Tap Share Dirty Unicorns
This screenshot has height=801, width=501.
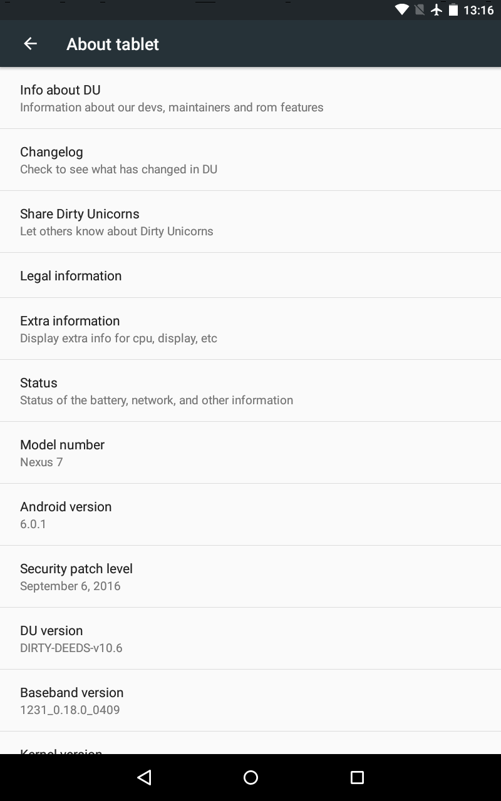pyautogui.click(x=250, y=221)
